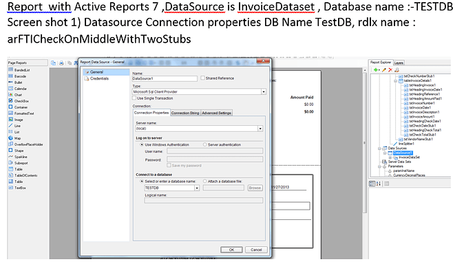Click inside the DataSource1 name field
This screenshot has width=475, height=264.
165,78
